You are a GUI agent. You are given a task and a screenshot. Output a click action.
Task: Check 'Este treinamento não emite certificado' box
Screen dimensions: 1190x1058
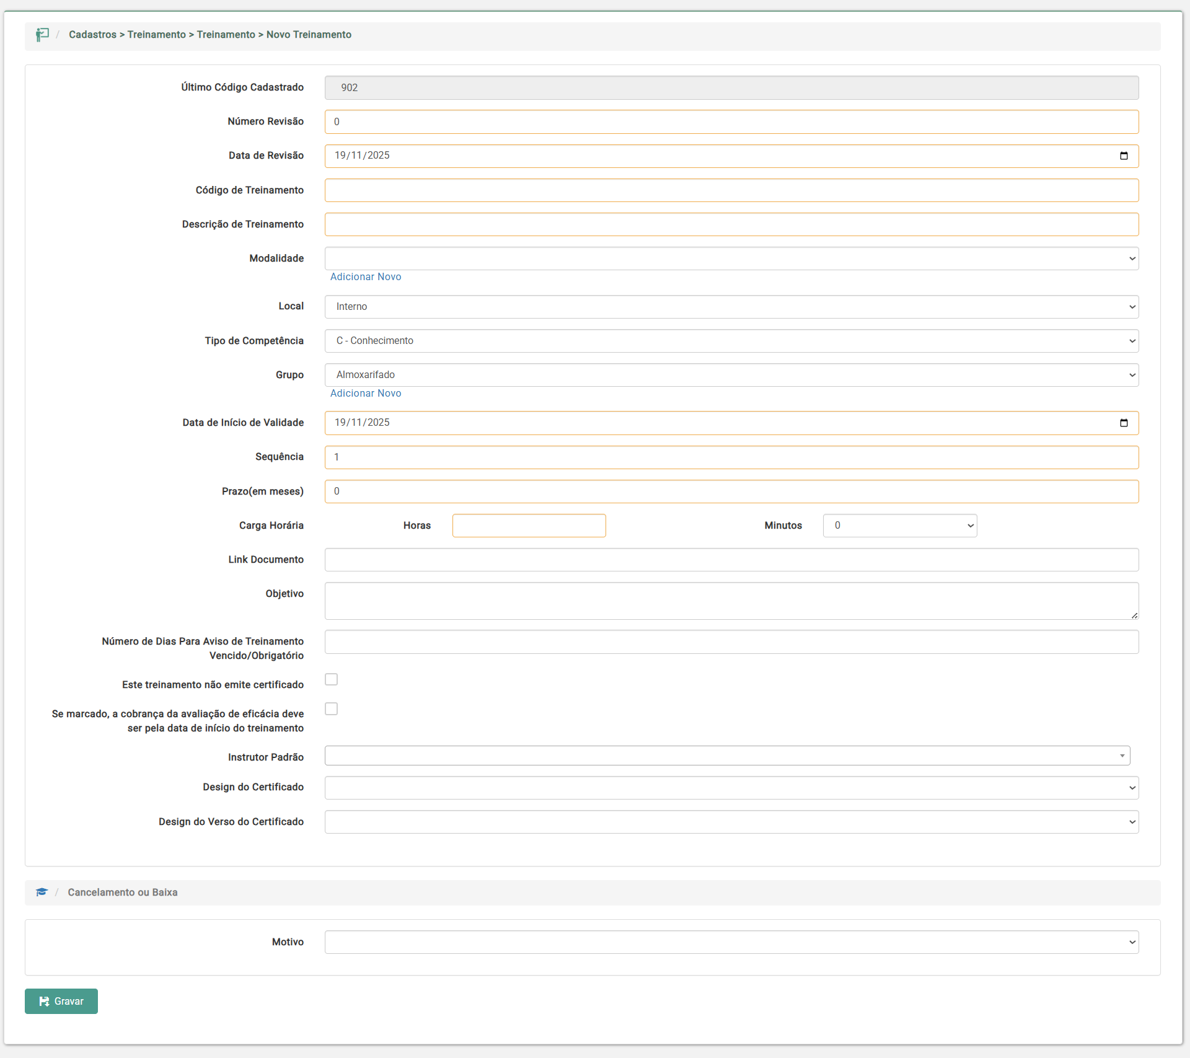332,680
